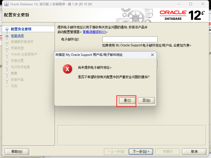
Task: Click the 先决条件检查 step
Action: pyautogui.click(x=21, y=67)
